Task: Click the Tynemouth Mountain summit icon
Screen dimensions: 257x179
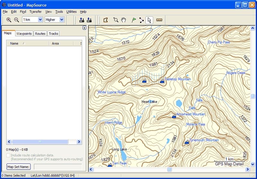Action: click(187, 142)
